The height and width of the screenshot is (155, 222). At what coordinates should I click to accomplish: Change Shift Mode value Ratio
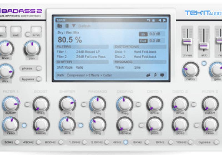pyautogui.click(x=79, y=67)
